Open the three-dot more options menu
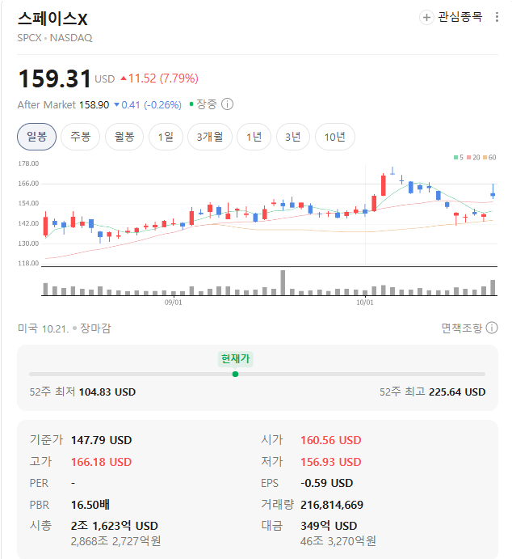The width and height of the screenshot is (512, 559). click(497, 17)
